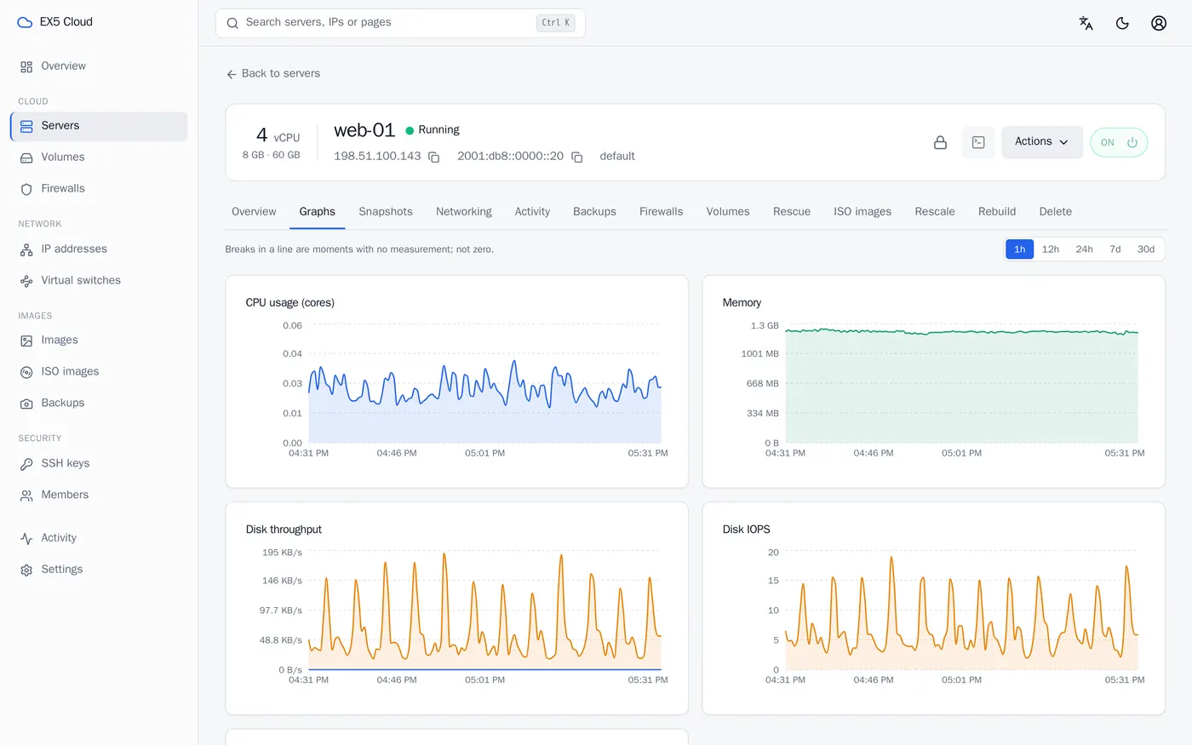
Task: Click the CPU usage (cores) chart title
Action: [290, 303]
